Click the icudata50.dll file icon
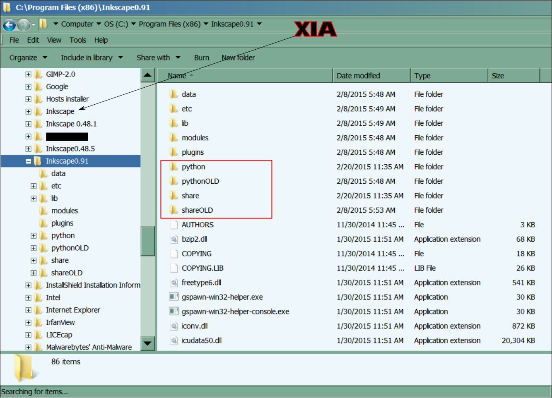 click(x=174, y=340)
